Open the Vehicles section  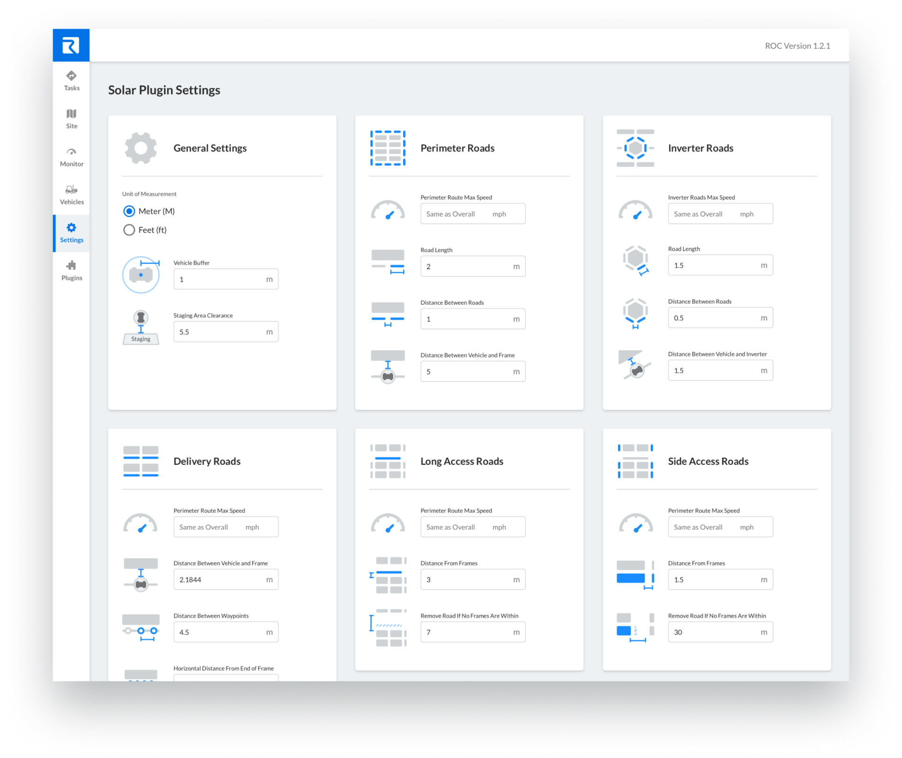71,195
